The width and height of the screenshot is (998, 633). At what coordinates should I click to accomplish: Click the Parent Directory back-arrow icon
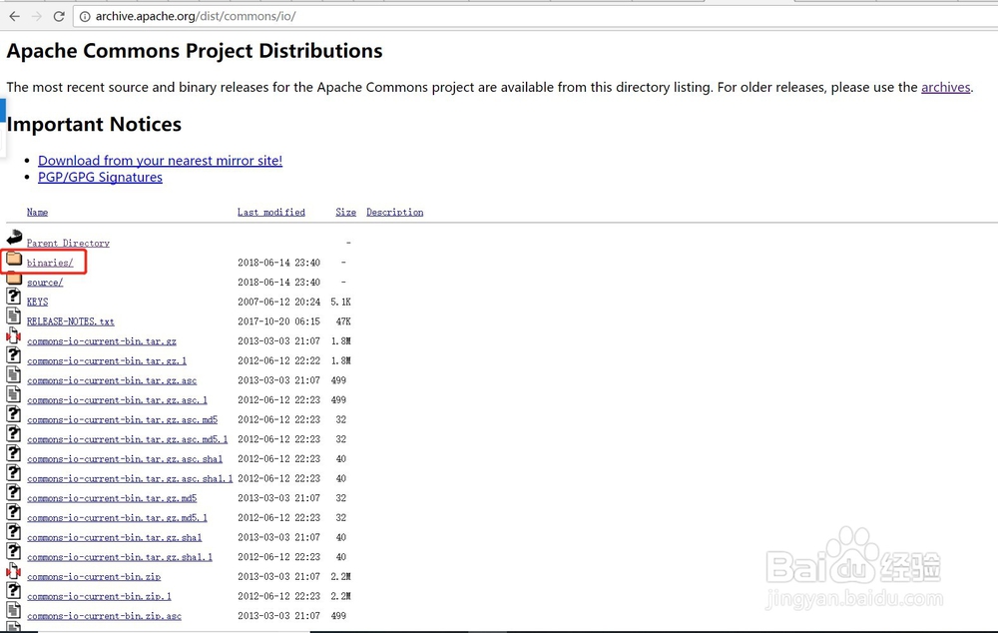point(14,239)
